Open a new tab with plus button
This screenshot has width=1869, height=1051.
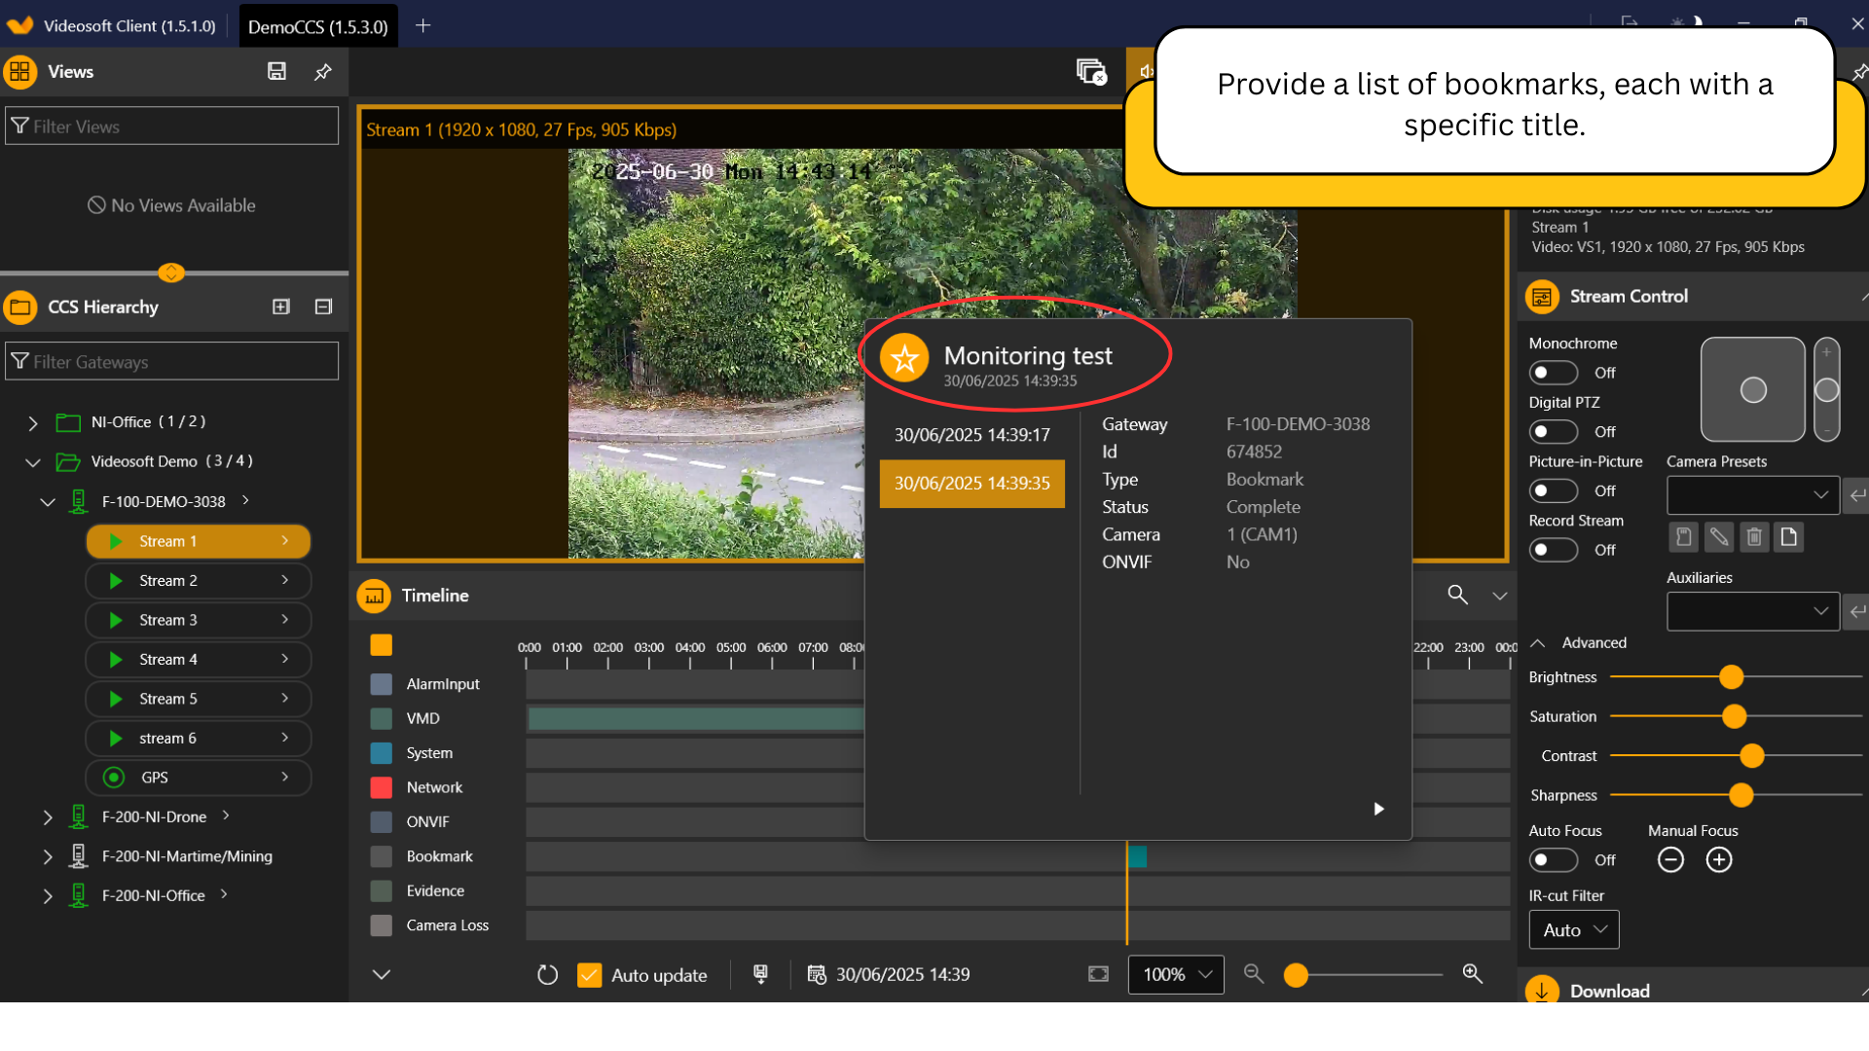point(422,26)
